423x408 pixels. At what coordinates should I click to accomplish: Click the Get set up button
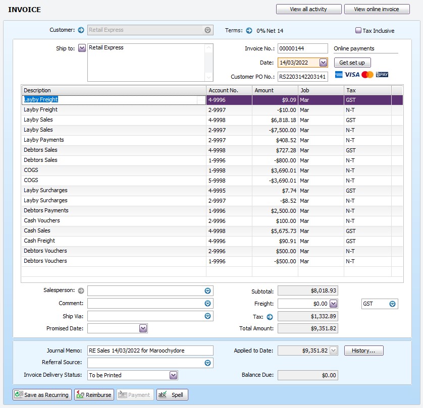(352, 63)
